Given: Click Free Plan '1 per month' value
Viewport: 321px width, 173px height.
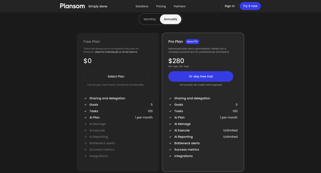Looking at the screenshot, I should tap(144, 118).
